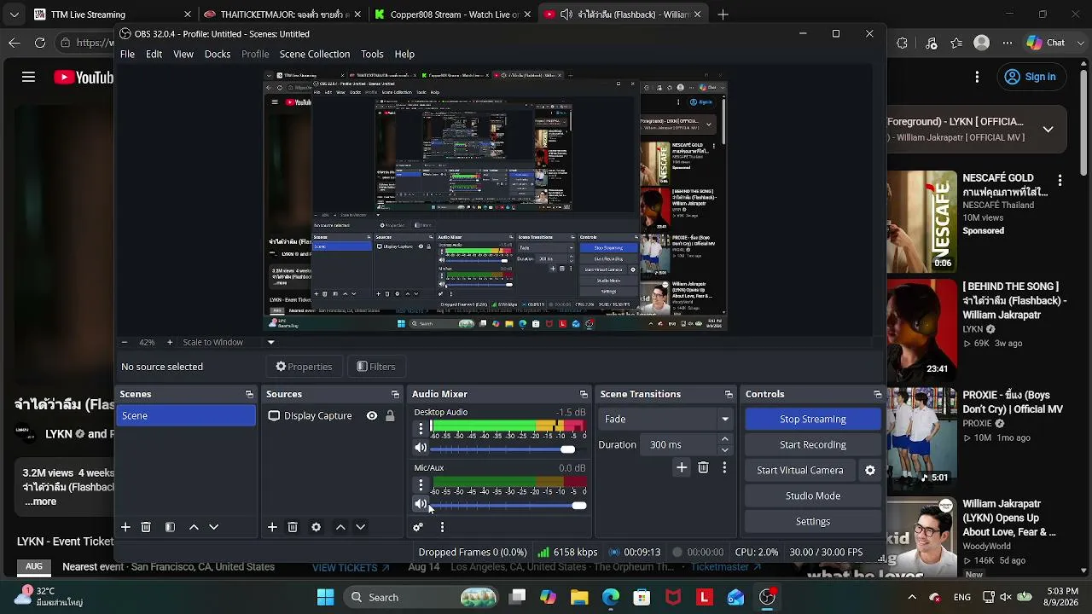
Task: Open advanced audio properties gears icon
Action: coord(418,527)
